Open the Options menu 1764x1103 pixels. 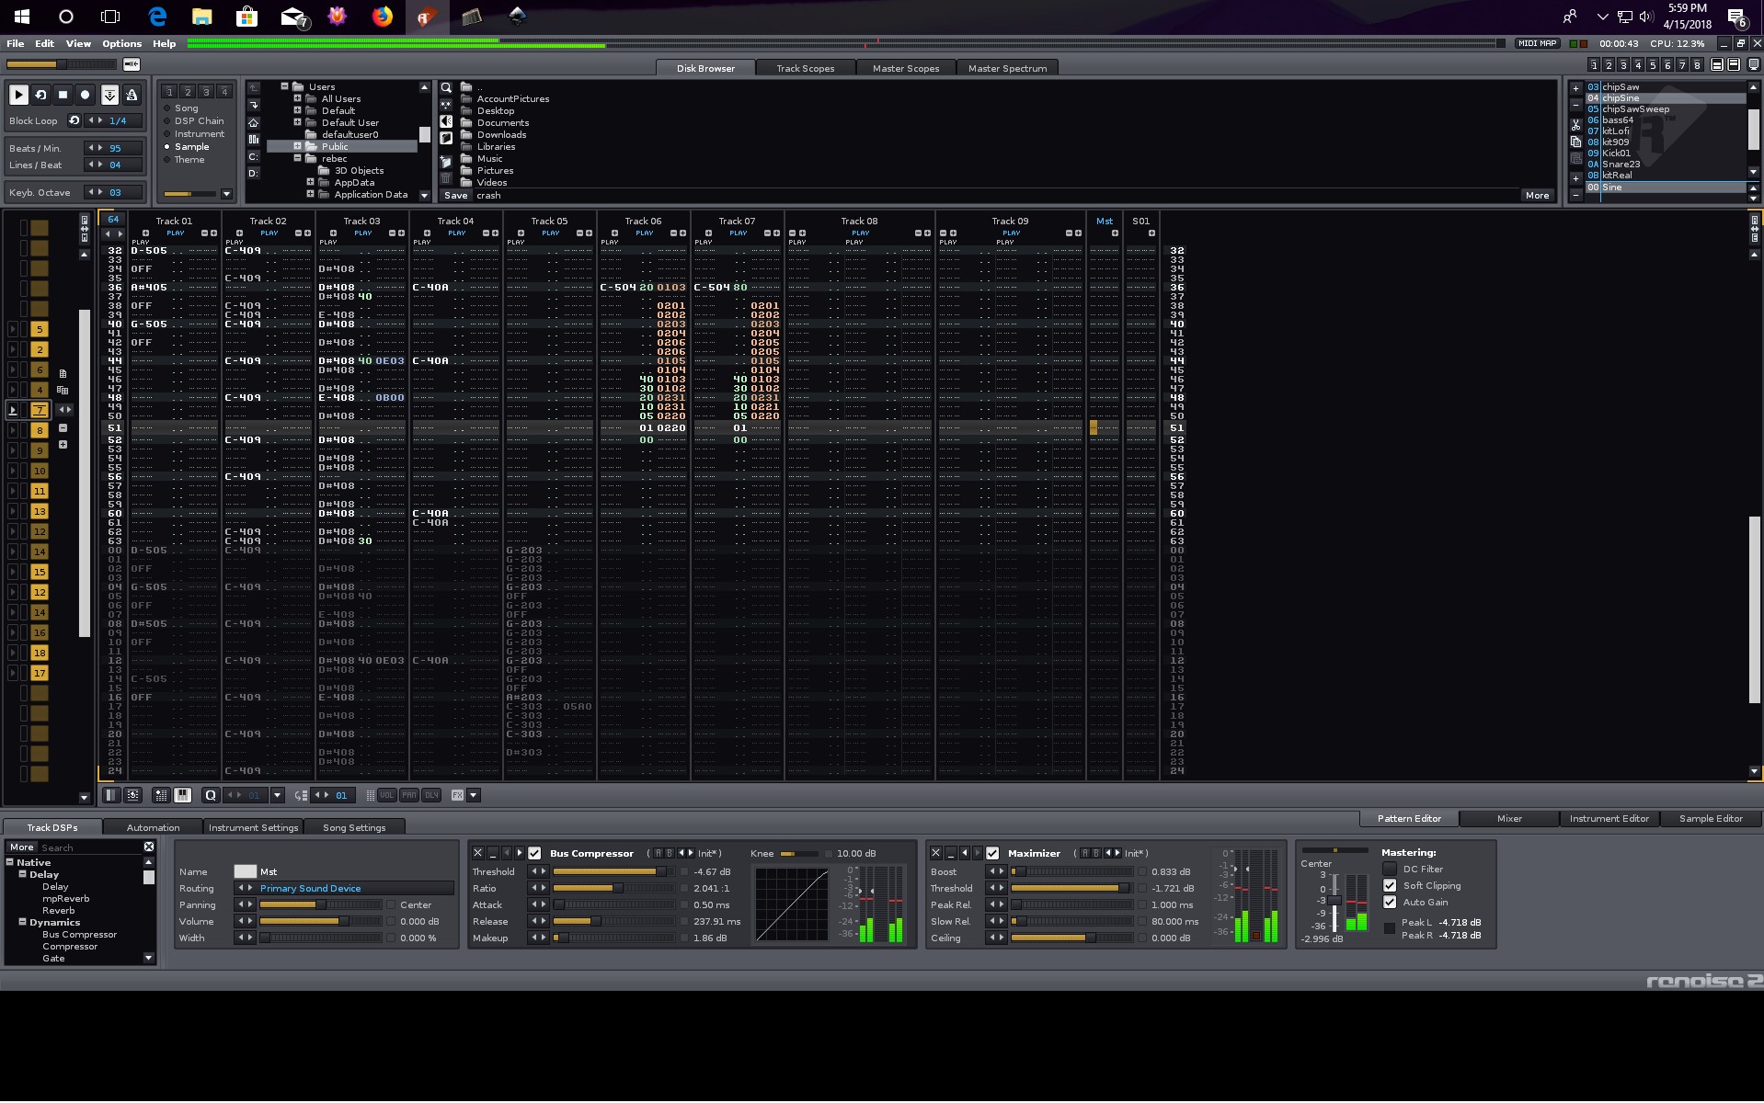click(121, 43)
